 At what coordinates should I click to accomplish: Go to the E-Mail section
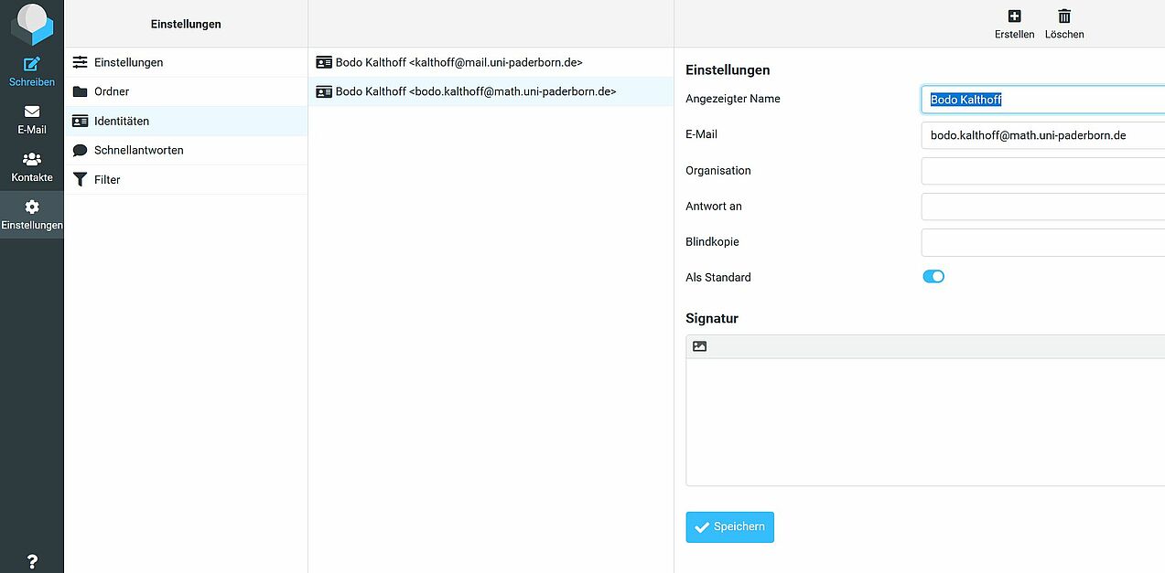pos(32,120)
